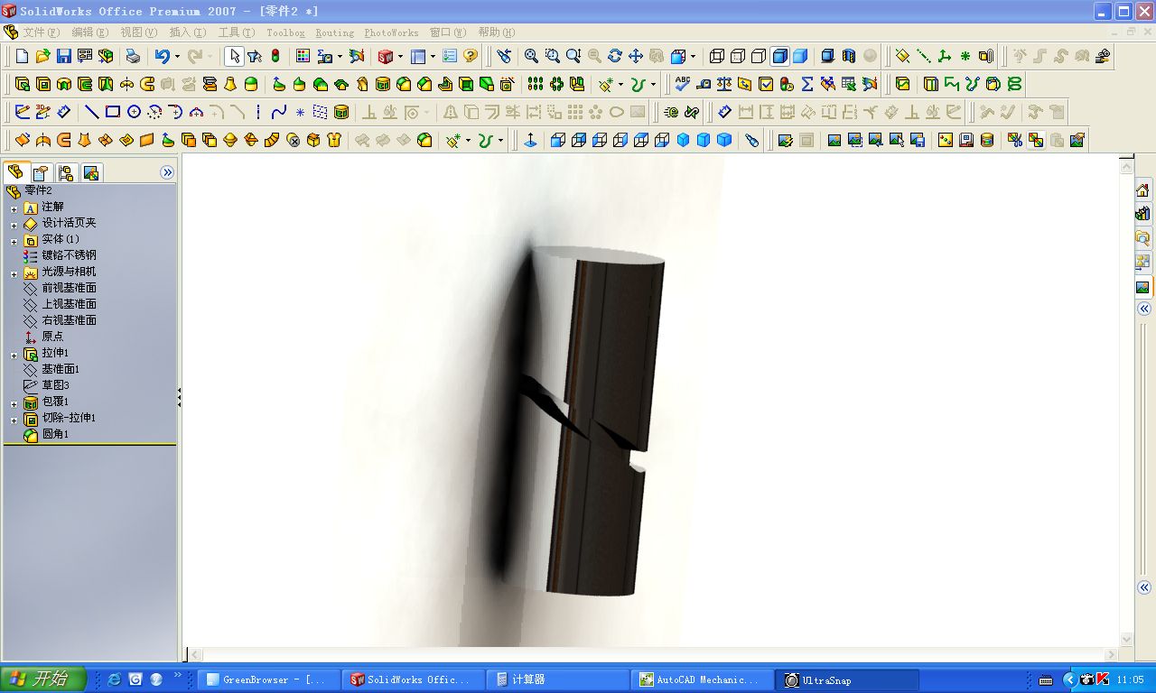The width and height of the screenshot is (1156, 693).
Task: Start a 3D Sketch
Action: tap(42, 112)
